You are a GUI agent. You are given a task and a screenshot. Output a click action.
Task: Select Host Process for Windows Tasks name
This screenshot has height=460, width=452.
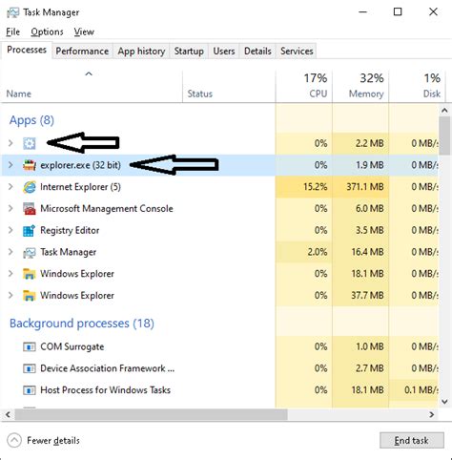(x=105, y=390)
